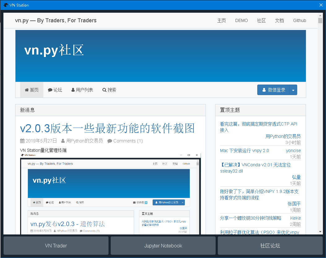This screenshot has height=258, width=326.
Task: Open the 社区论坛 bottom button
Action: point(270,246)
